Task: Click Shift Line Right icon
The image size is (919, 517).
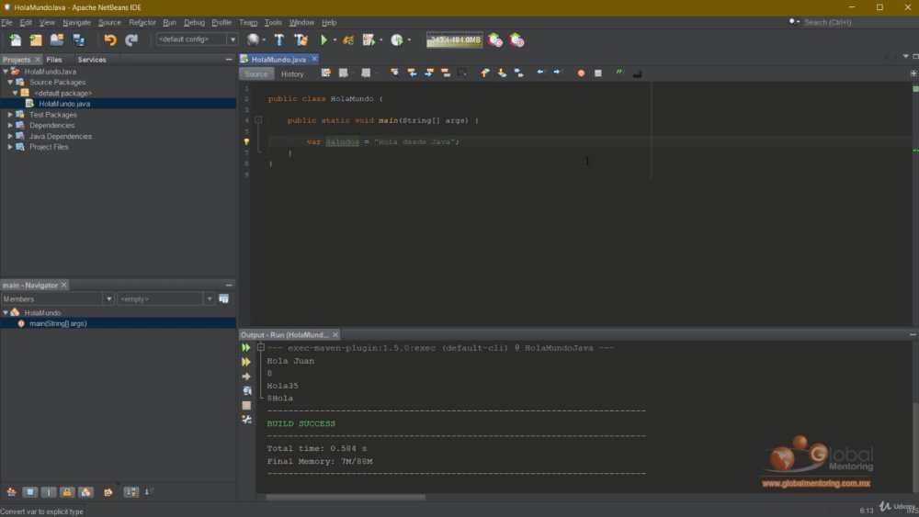Action: pyautogui.click(x=557, y=73)
